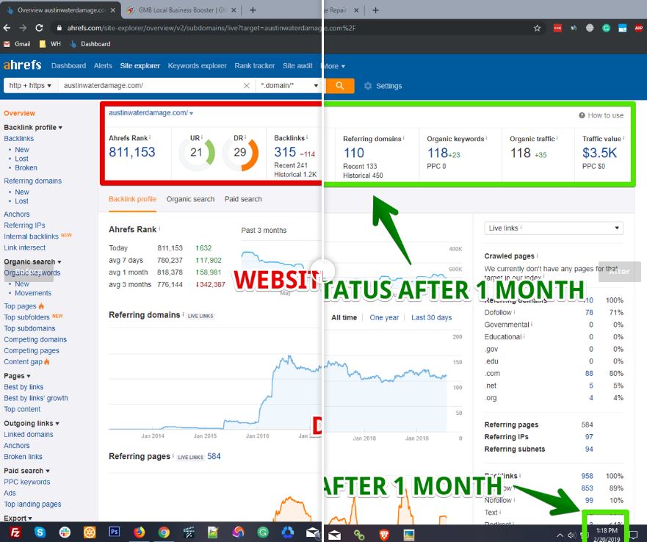This screenshot has width=647, height=542.
Task: Open Content gap in the sidebar
Action: [x=23, y=361]
